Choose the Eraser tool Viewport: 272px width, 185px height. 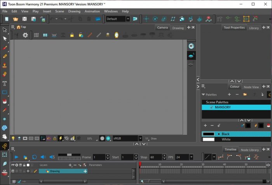(x=5, y=74)
